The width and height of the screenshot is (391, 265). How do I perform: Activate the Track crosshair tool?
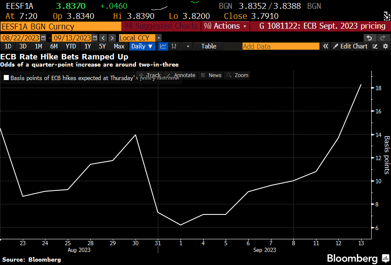coord(150,75)
